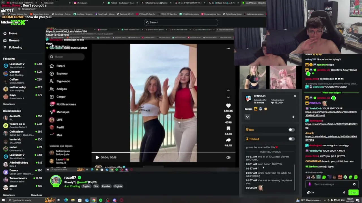The height and width of the screenshot is (203, 362).
Task: Click the Español stream tag
Action: pos(106,186)
